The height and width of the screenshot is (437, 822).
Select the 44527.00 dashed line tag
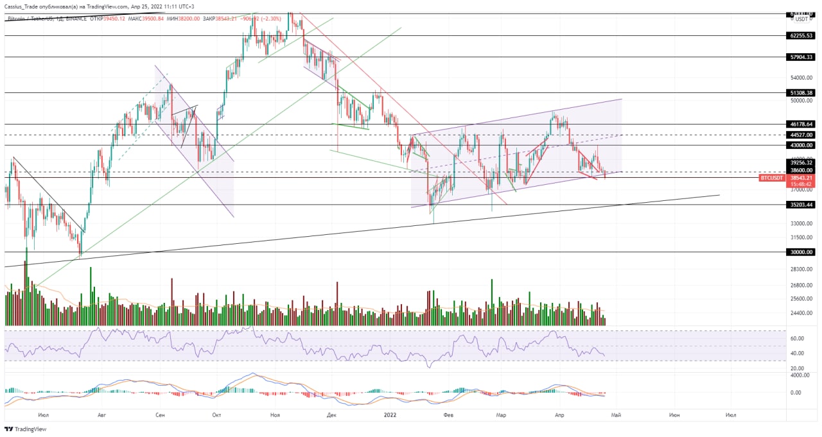(x=801, y=135)
